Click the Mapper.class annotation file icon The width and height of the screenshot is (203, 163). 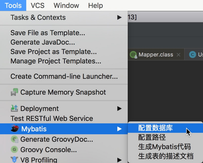pos(133,55)
